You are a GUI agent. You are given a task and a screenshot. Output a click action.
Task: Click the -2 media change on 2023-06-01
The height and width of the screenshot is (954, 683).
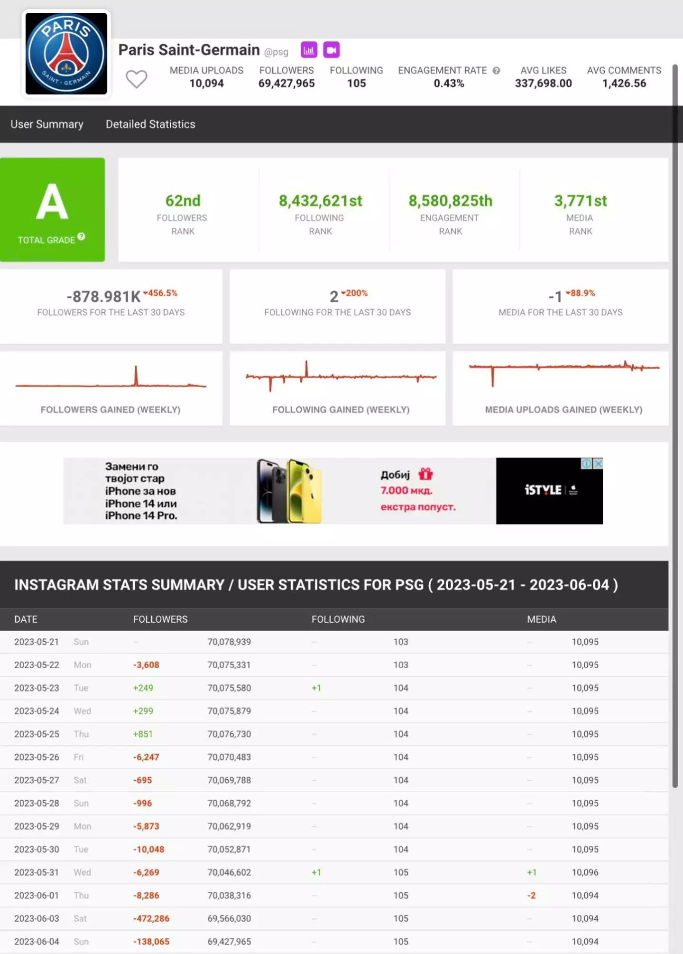pos(531,896)
